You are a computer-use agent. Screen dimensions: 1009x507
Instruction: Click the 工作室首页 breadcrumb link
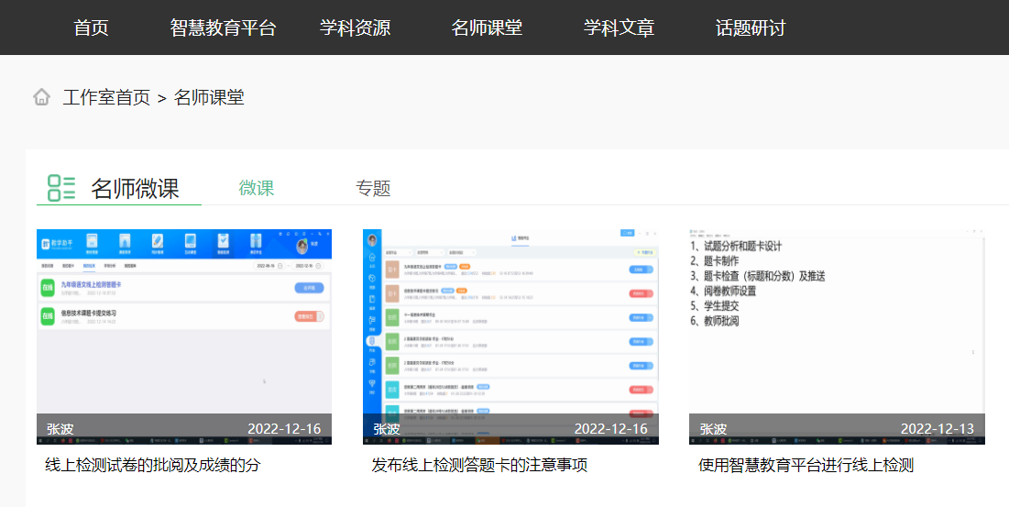[x=106, y=97]
